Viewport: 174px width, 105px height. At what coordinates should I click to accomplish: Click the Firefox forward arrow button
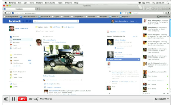point(9,13)
